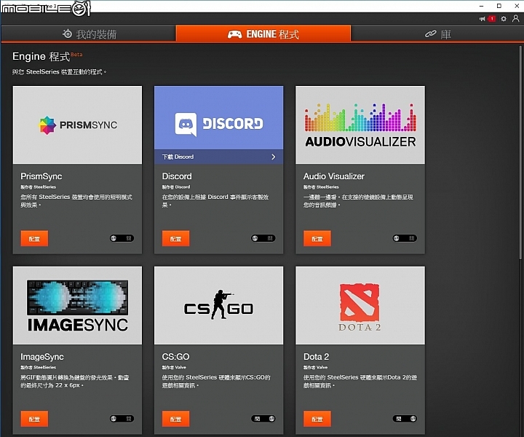Open the 下載 Discord download link

tap(218, 157)
